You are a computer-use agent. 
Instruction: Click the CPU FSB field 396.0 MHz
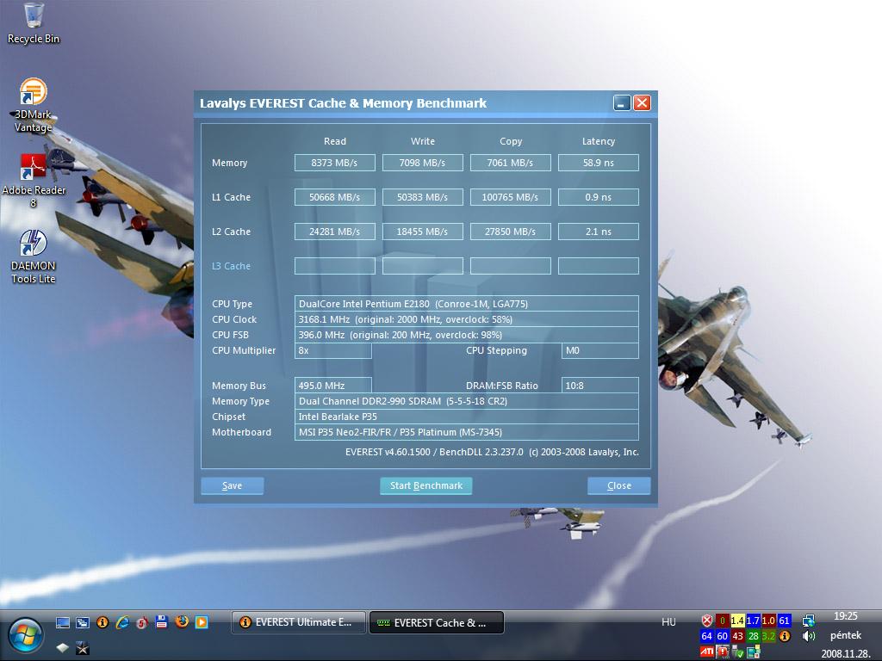[466, 335]
